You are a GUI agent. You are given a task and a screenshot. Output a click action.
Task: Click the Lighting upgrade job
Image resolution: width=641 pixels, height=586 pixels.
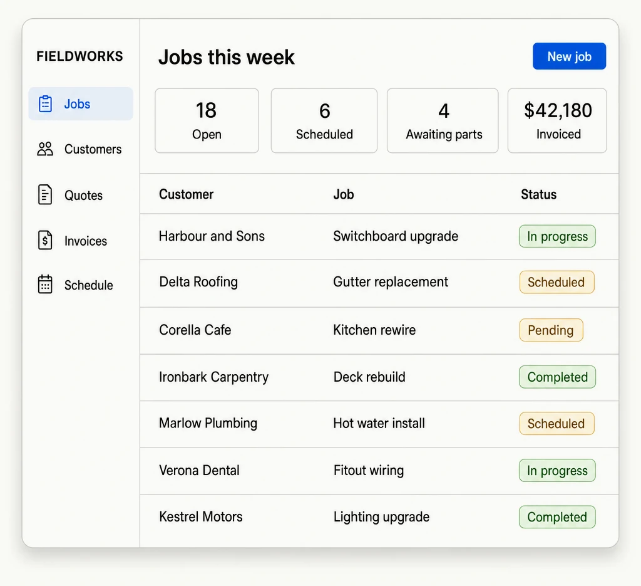click(x=381, y=517)
